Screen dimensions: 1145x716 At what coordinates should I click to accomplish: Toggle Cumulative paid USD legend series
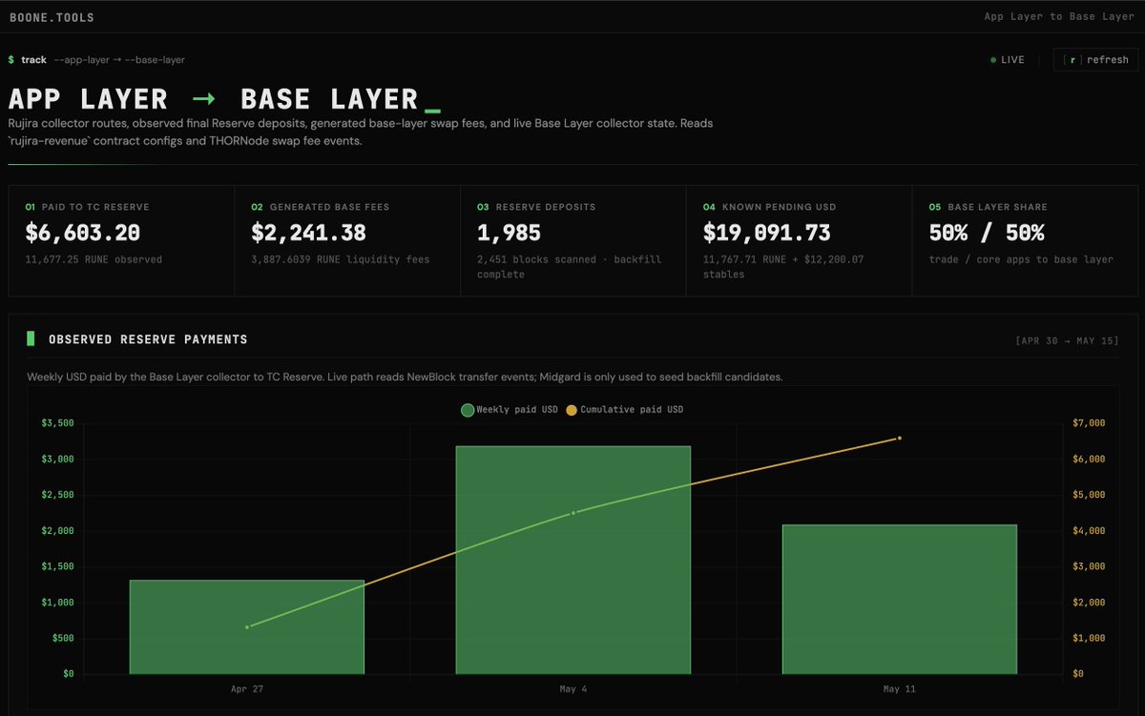pos(625,410)
